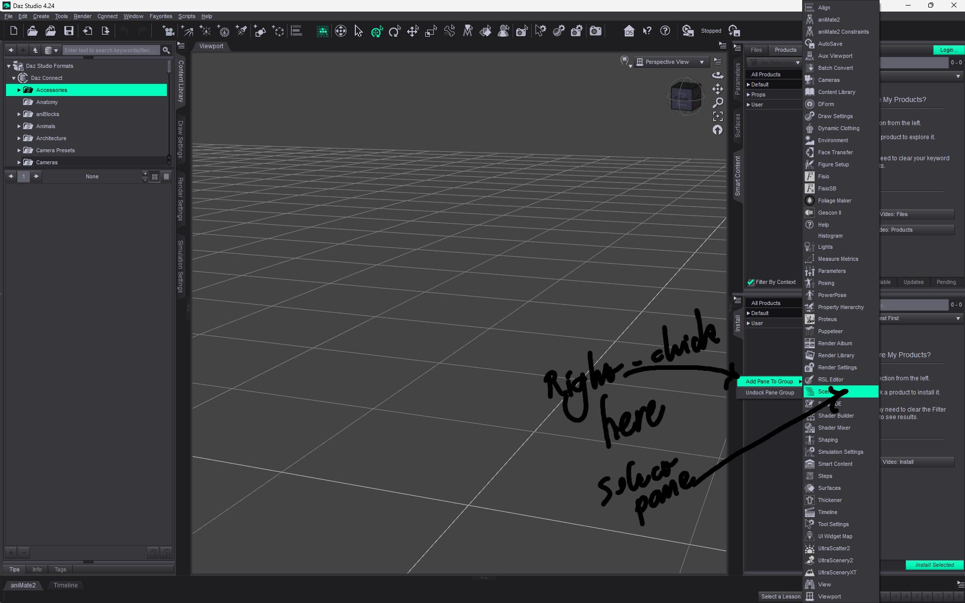Create a new camera from the toolbar
The image size is (965, 603).
(168, 31)
